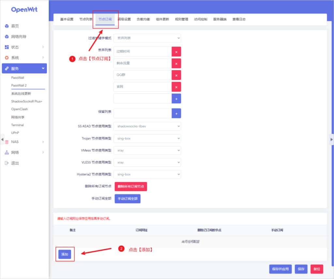Open OpenClash in the sidebar
The image size is (334, 279).
[x=20, y=109]
